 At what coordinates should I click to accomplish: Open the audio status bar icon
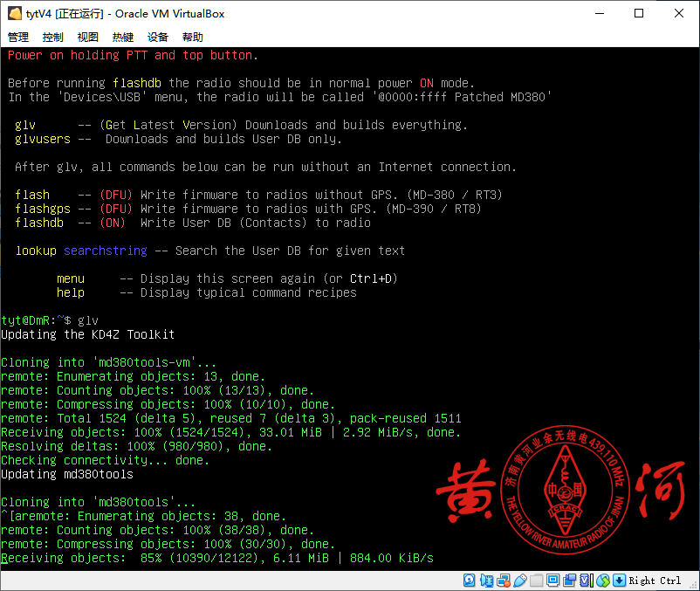click(487, 581)
